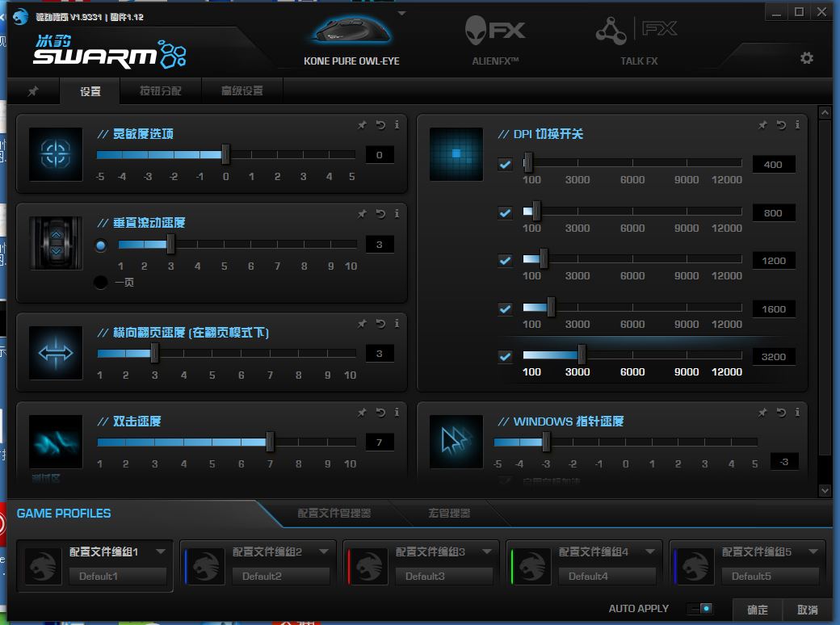Click the 400 DPI value field
The height and width of the screenshot is (625, 840).
(x=774, y=165)
